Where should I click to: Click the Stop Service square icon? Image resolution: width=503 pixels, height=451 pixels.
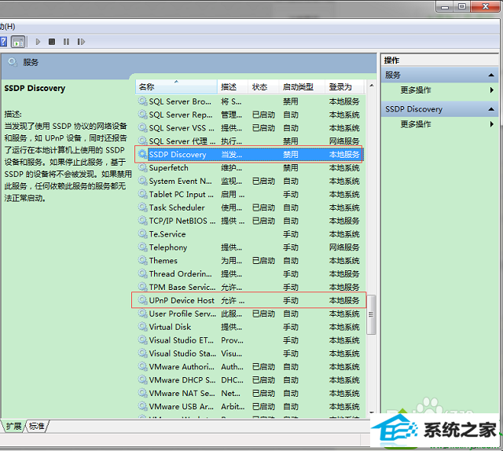pos(52,42)
